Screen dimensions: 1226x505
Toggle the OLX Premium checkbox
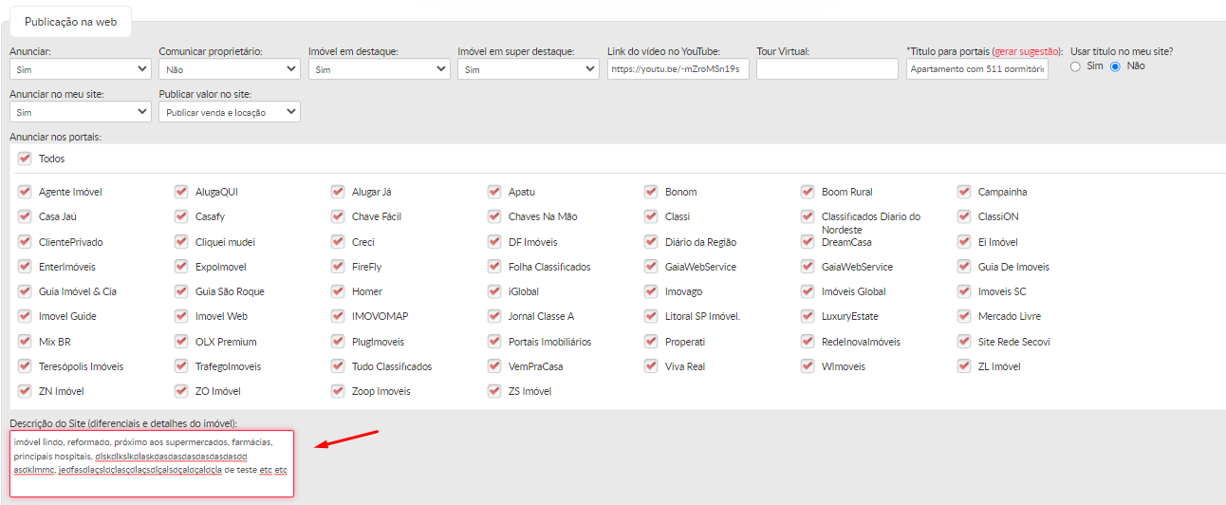[x=181, y=342]
